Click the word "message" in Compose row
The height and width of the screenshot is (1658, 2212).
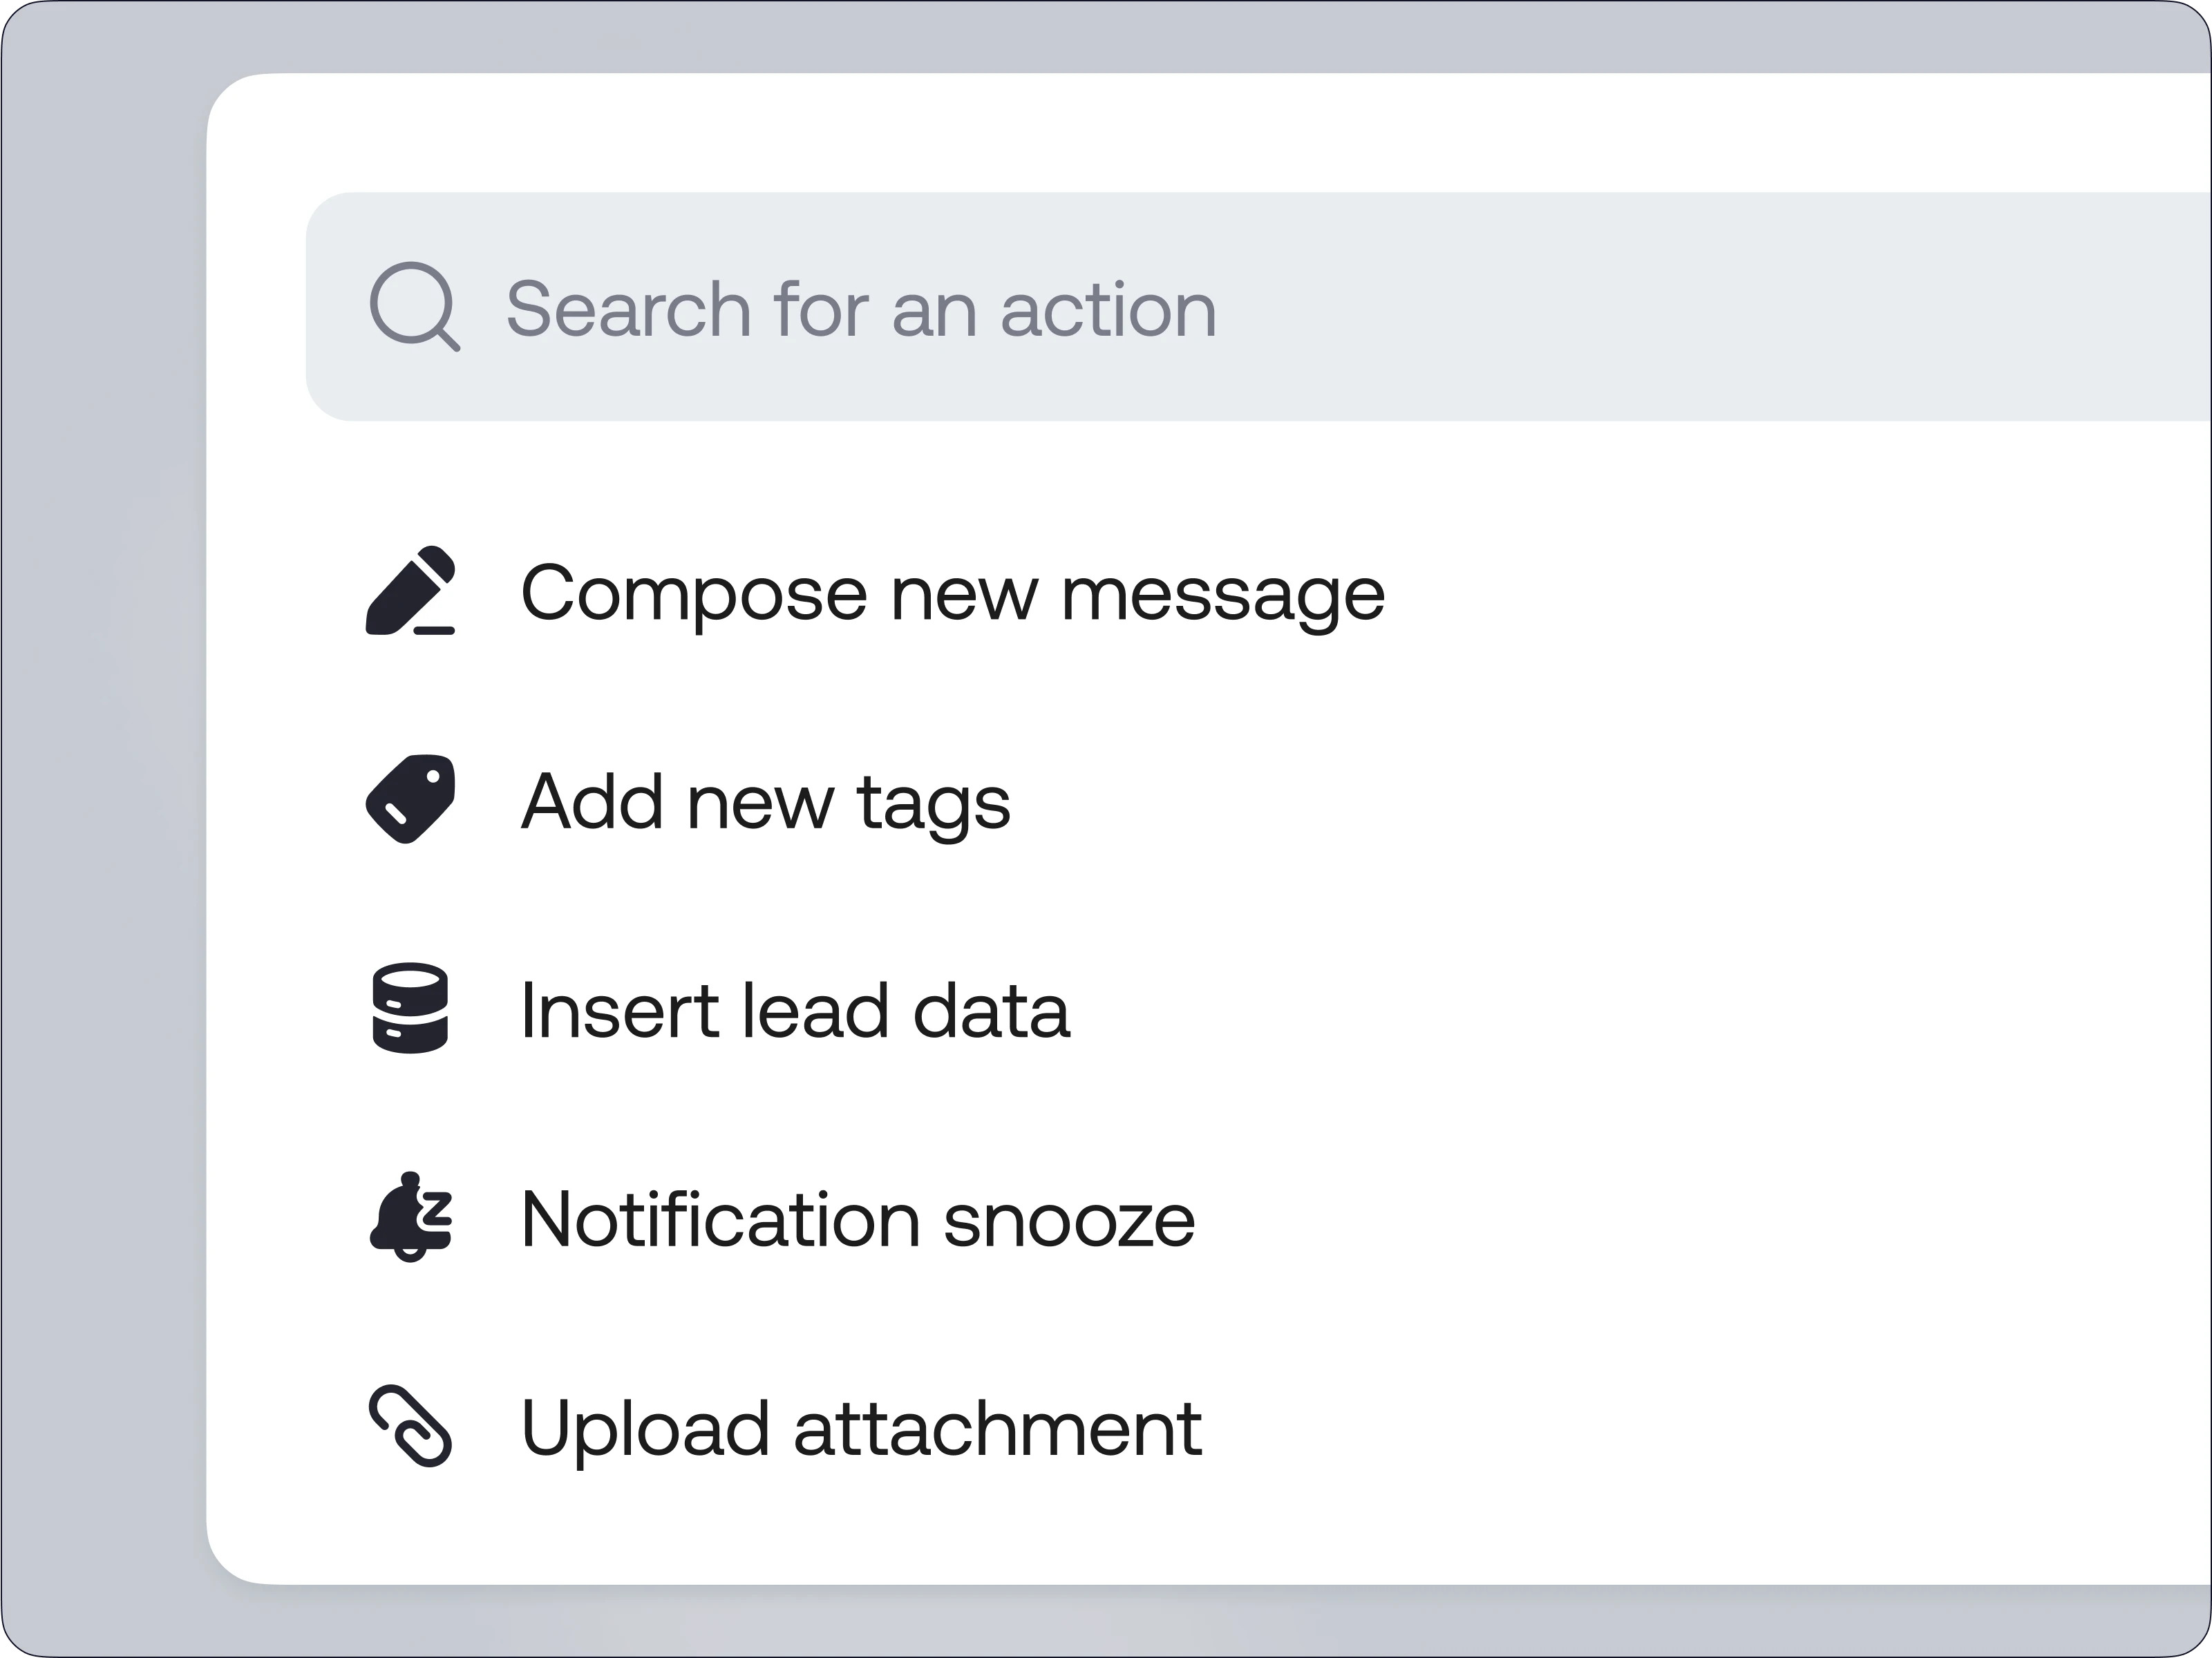(1222, 595)
